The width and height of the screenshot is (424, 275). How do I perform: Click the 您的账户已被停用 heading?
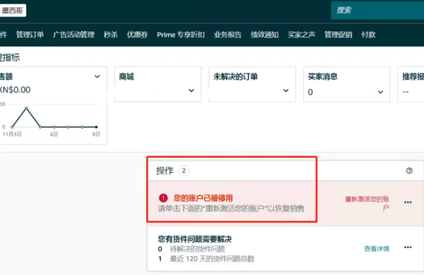pos(203,198)
